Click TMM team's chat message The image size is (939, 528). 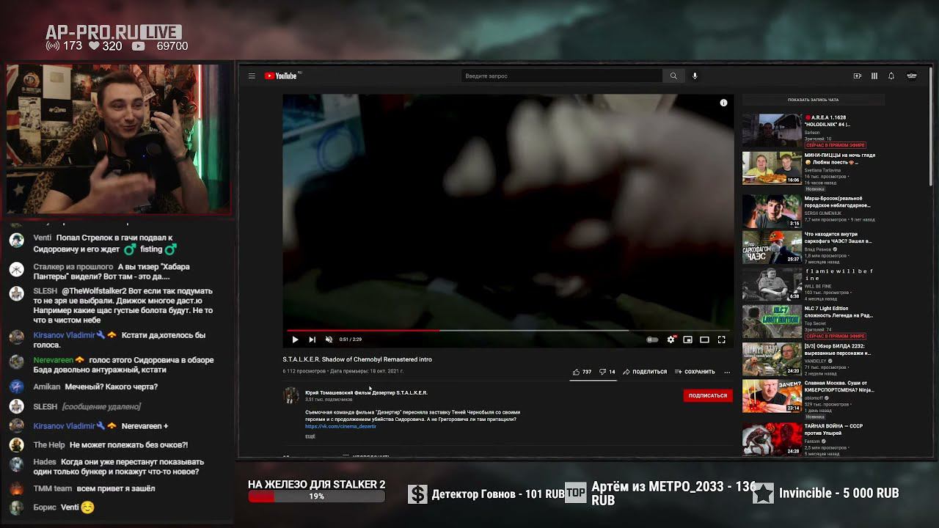(94, 488)
